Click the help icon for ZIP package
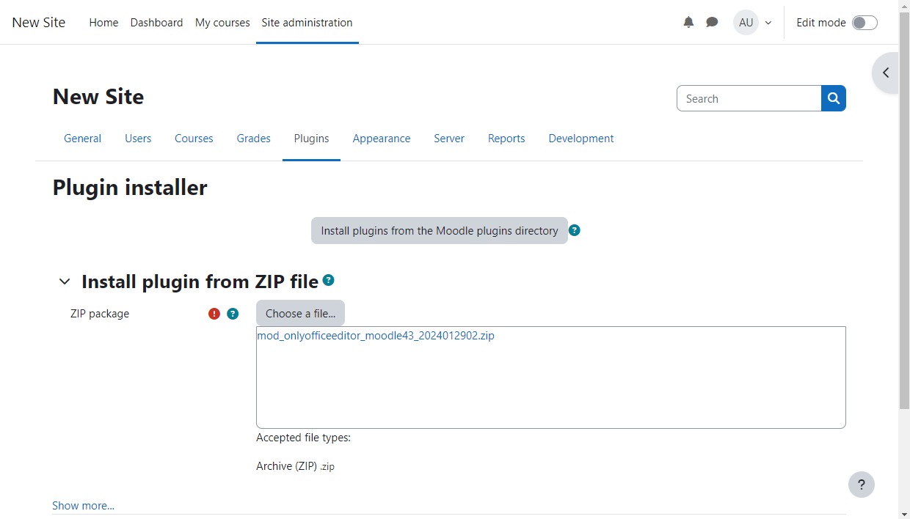 pyautogui.click(x=233, y=314)
